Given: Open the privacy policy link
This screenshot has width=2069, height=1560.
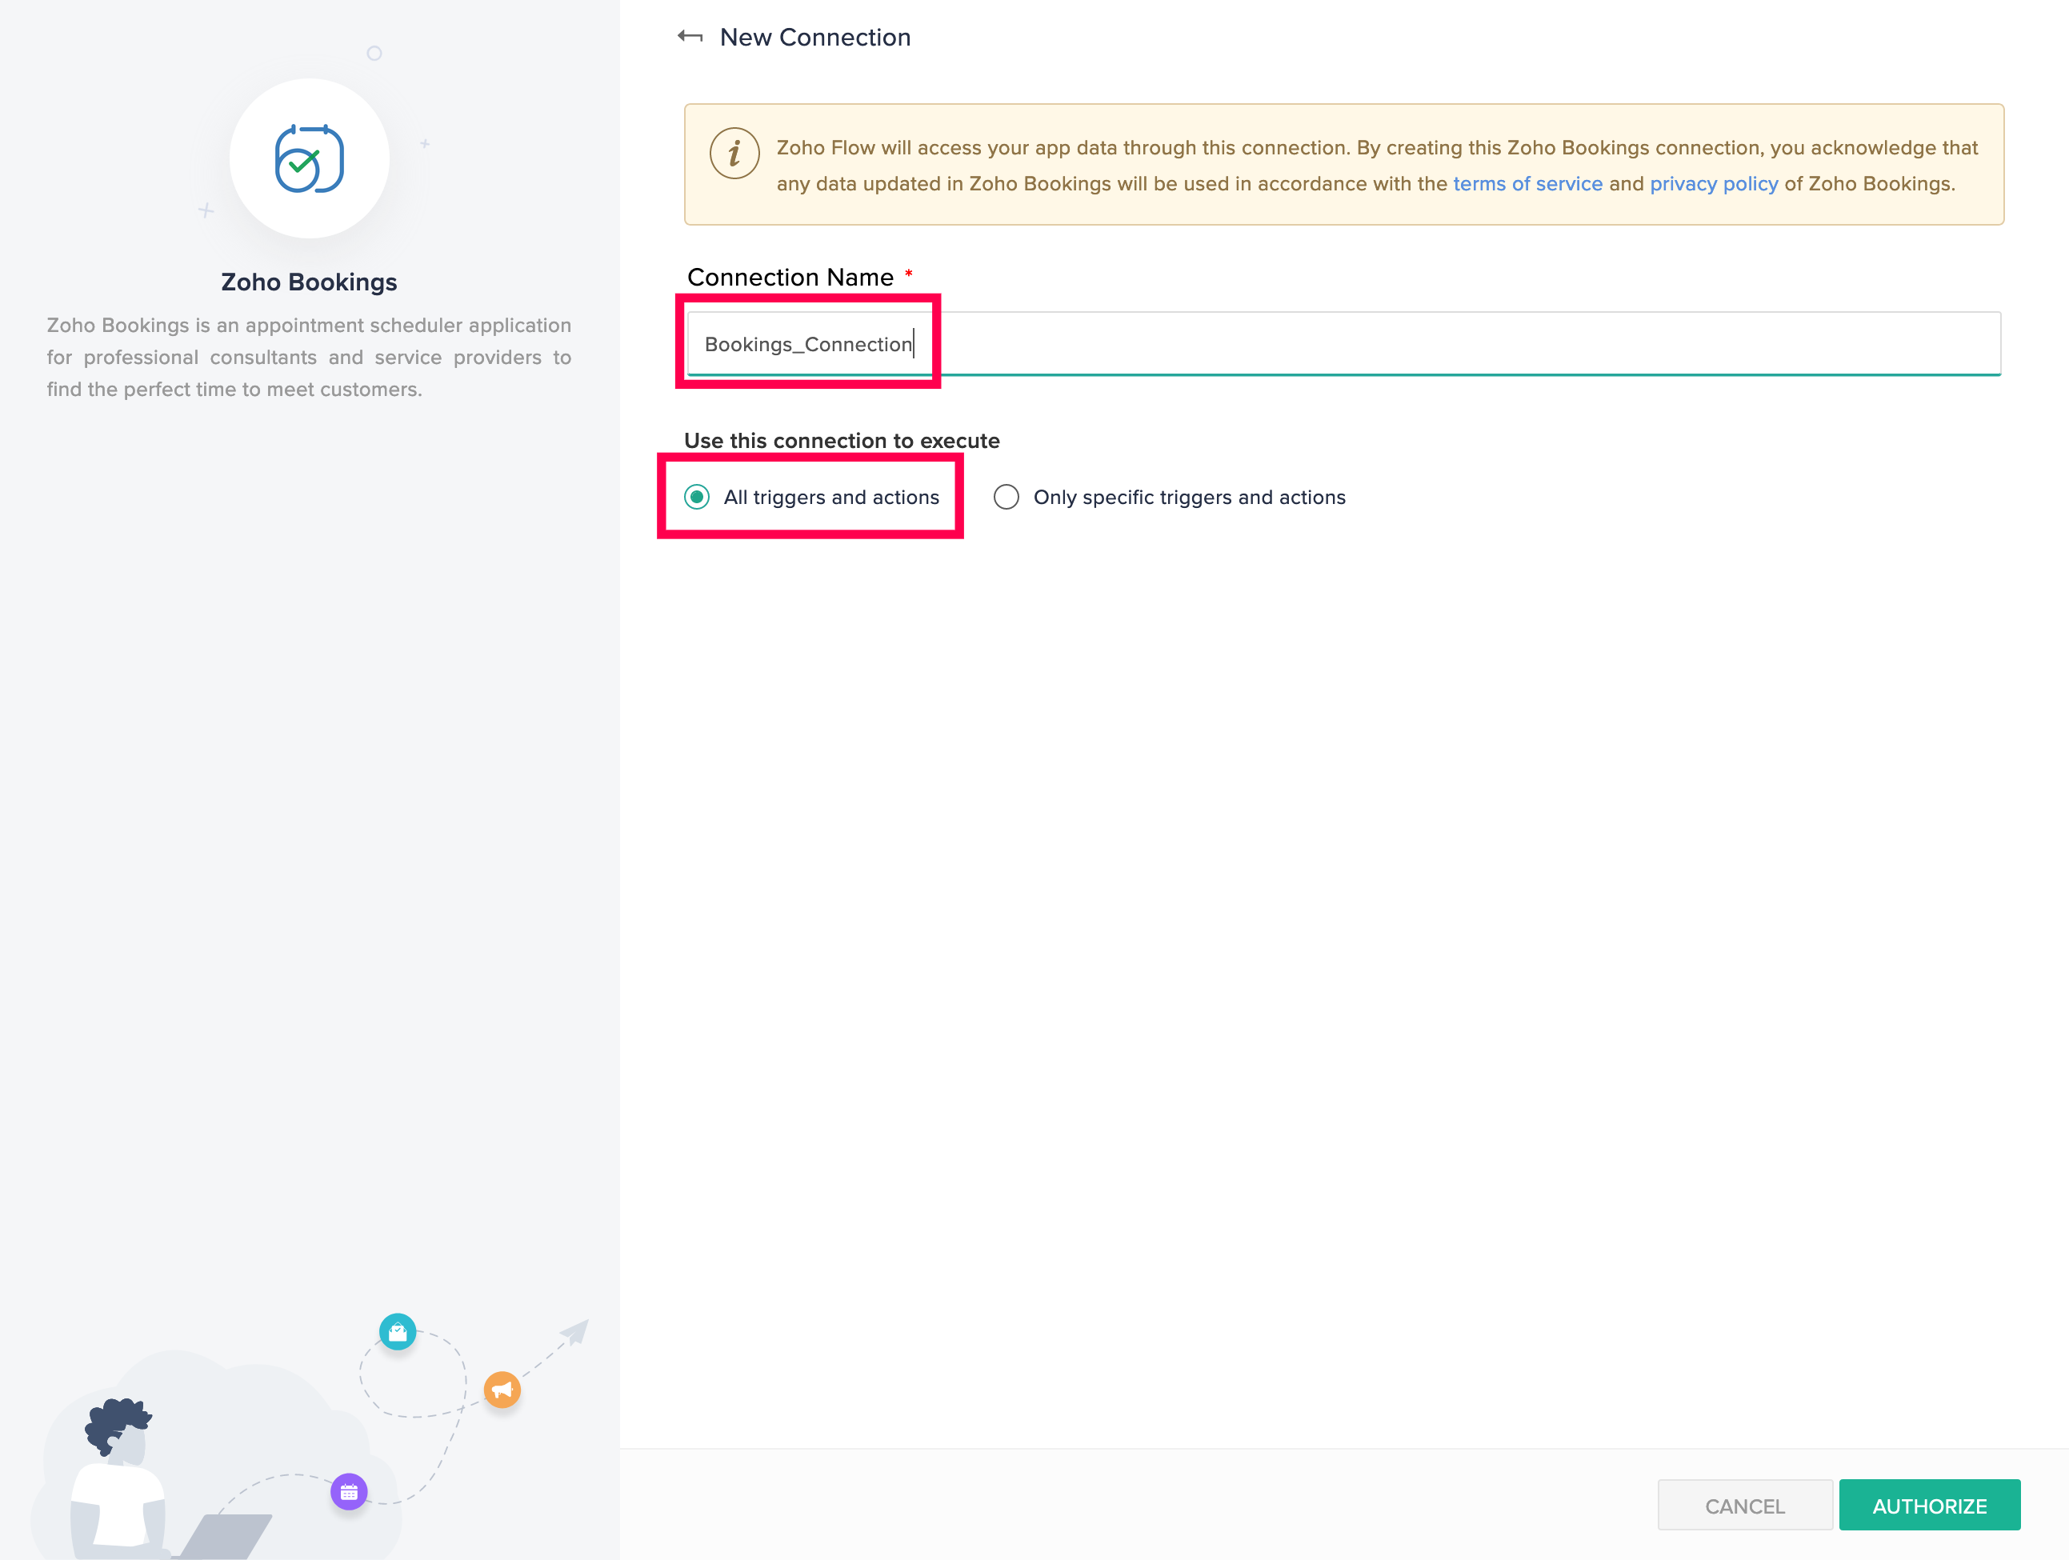Looking at the screenshot, I should [1714, 183].
